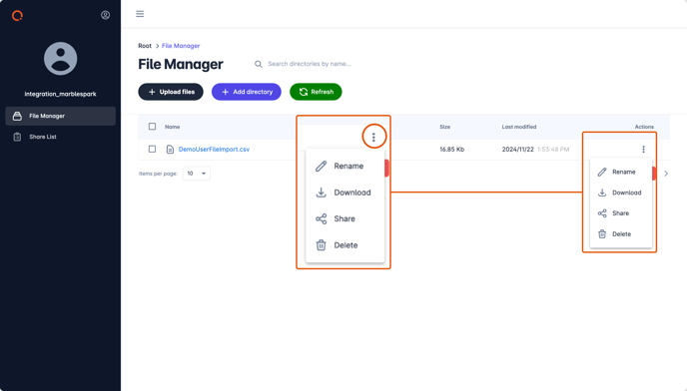Toggle the hamburger menu icon
The width and height of the screenshot is (687, 391).
point(140,14)
